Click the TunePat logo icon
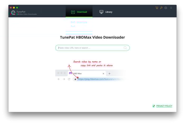The image size is (185, 124). pos(13,13)
